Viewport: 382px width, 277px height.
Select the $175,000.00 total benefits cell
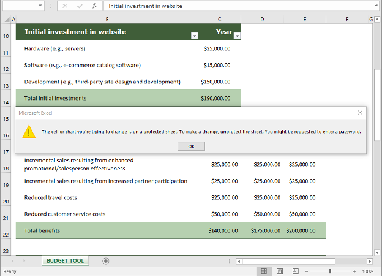point(262,230)
